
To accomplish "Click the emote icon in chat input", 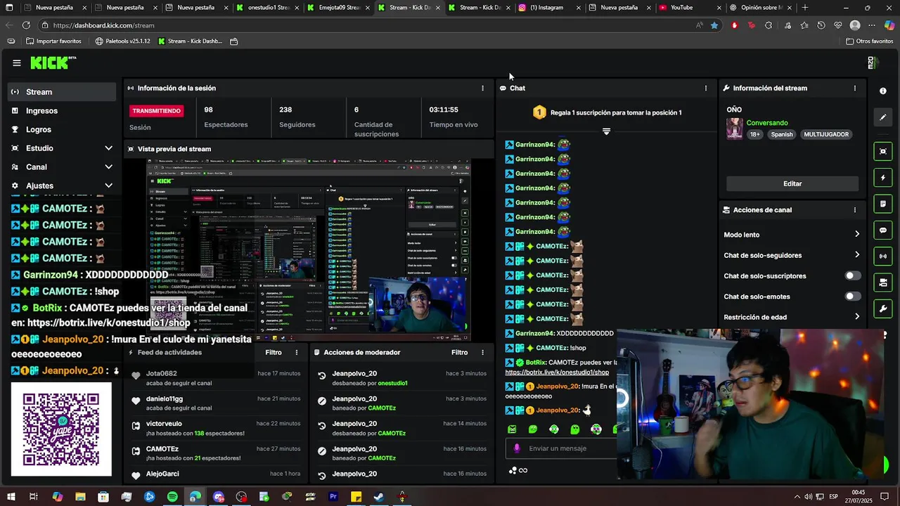I will coord(517,448).
